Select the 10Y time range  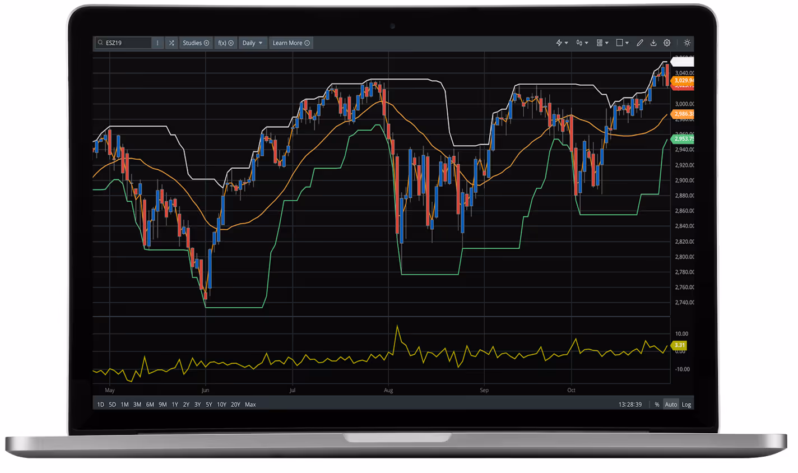click(221, 404)
